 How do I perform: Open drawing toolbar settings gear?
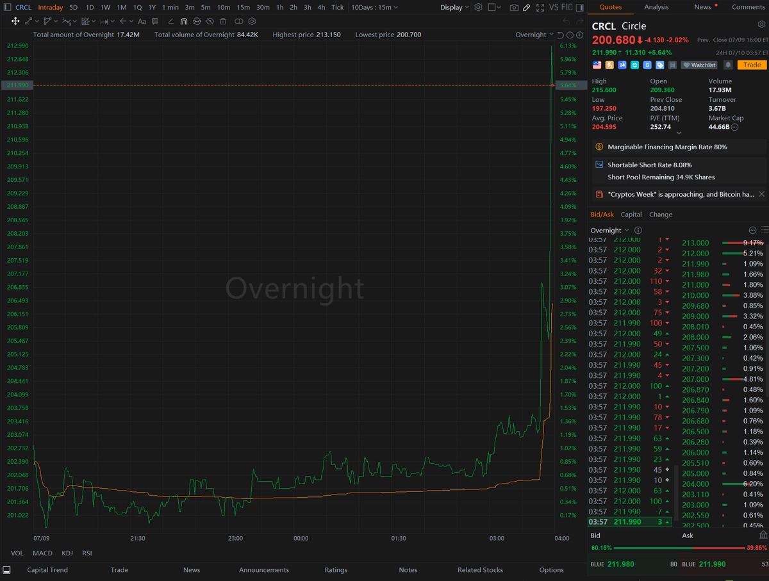click(252, 21)
